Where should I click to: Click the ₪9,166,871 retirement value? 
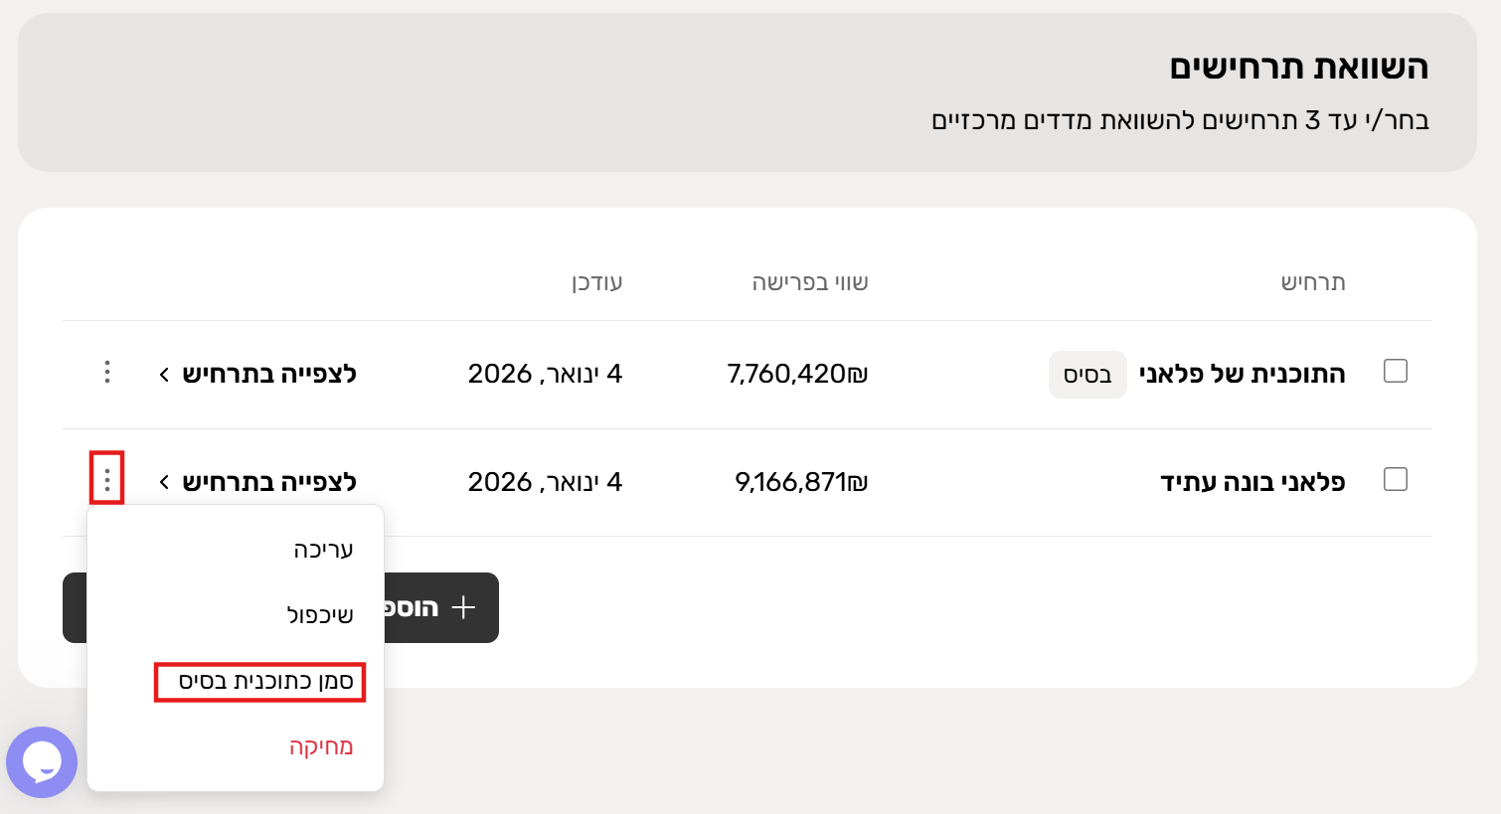point(801,482)
